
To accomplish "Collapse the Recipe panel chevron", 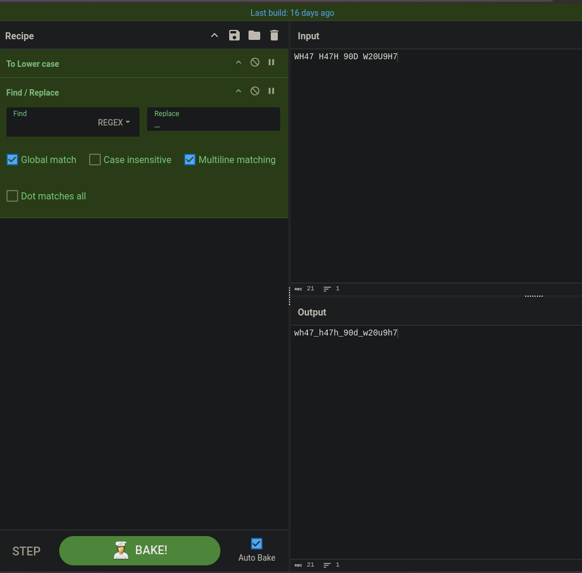I will coord(215,35).
